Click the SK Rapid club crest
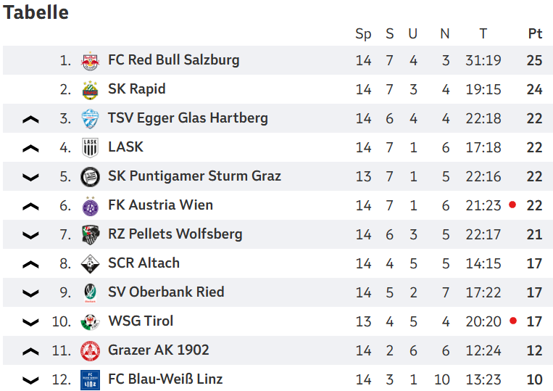This screenshot has width=553, height=391. click(90, 90)
